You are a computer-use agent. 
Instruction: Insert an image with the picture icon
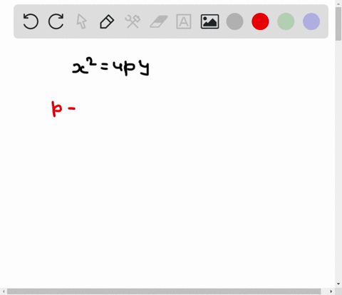pos(209,21)
